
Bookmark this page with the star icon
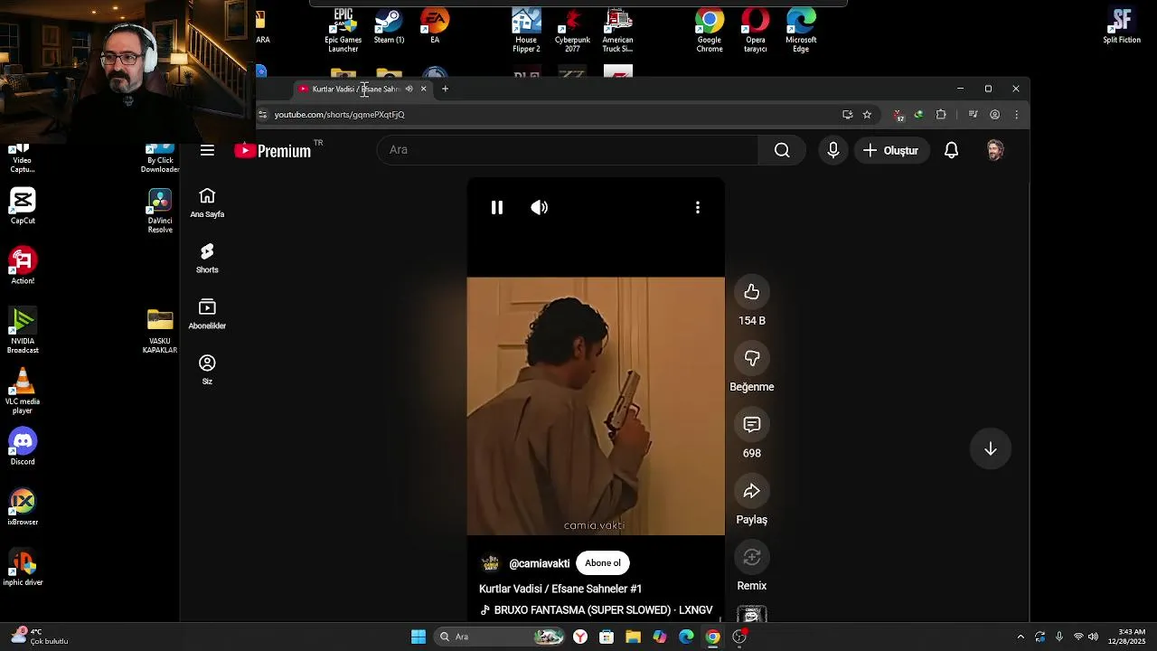click(867, 115)
